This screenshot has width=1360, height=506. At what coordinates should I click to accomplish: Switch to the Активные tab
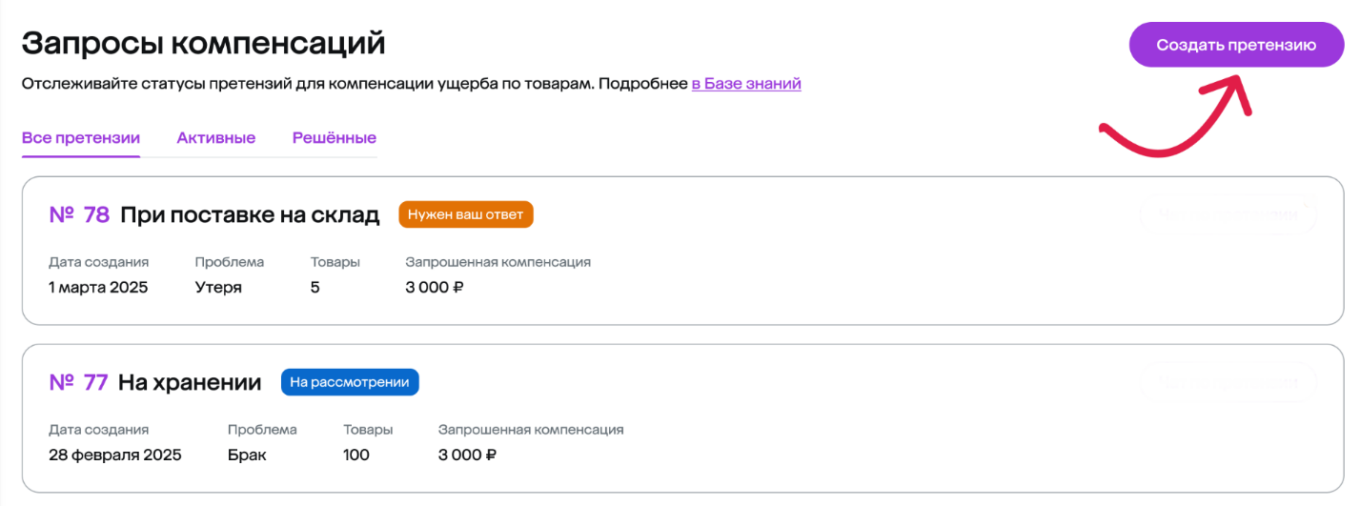tap(216, 138)
